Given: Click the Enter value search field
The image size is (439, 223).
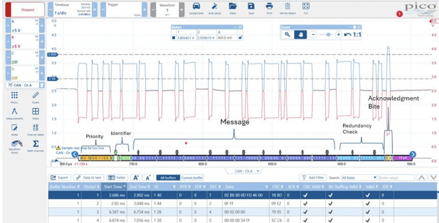Looking at the screenshot, I should pyautogui.click(x=395, y=177).
